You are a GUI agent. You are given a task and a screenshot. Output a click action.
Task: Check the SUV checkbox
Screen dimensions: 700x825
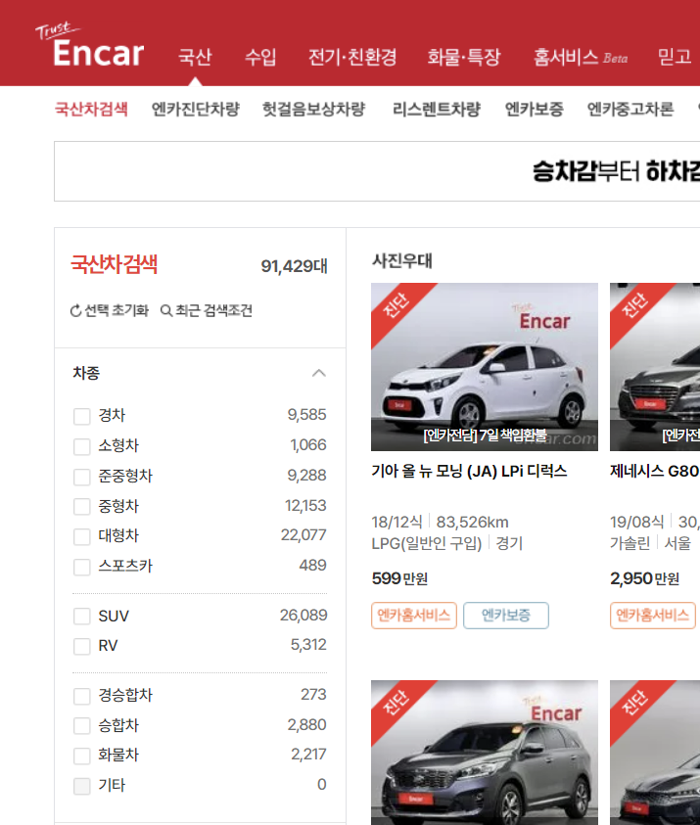(x=81, y=617)
